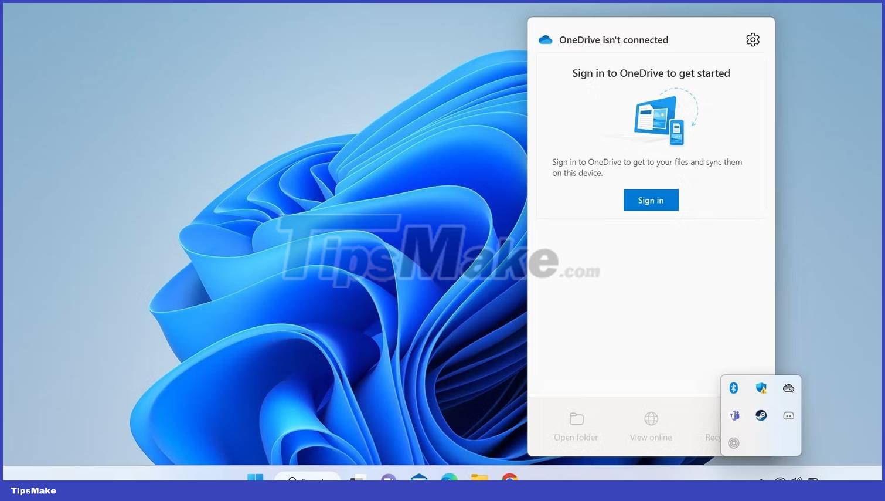Open Microsoft Teams tray icon
The height and width of the screenshot is (501, 885).
pos(734,415)
